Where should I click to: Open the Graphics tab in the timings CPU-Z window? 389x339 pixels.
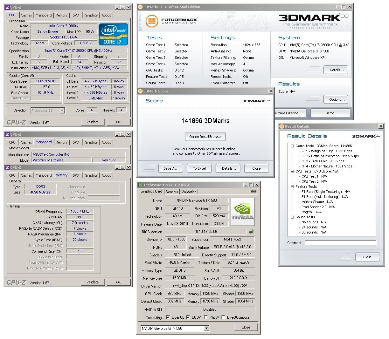91,175
